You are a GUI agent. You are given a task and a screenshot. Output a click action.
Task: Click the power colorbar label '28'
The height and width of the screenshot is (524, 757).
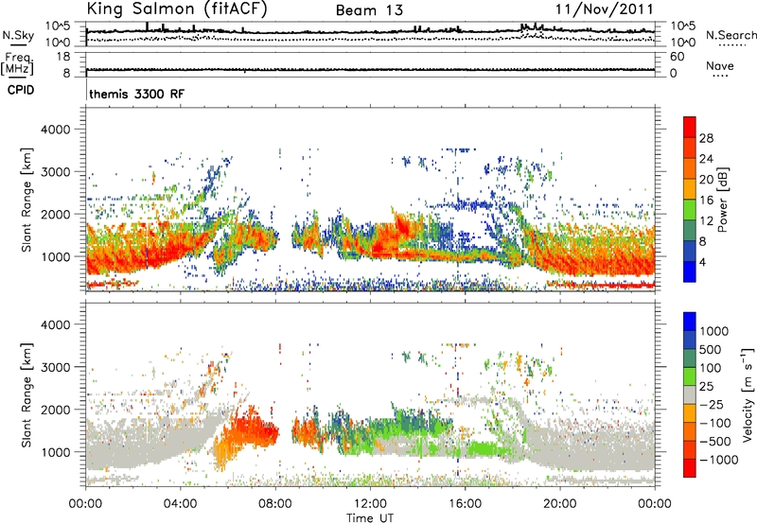point(706,138)
